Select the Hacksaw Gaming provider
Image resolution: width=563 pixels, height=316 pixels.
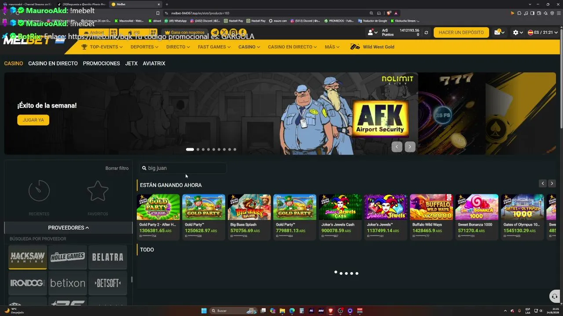tap(28, 257)
